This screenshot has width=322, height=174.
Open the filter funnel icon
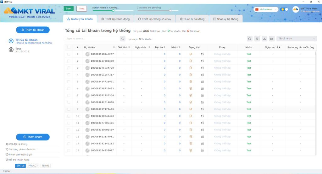coord(257,39)
